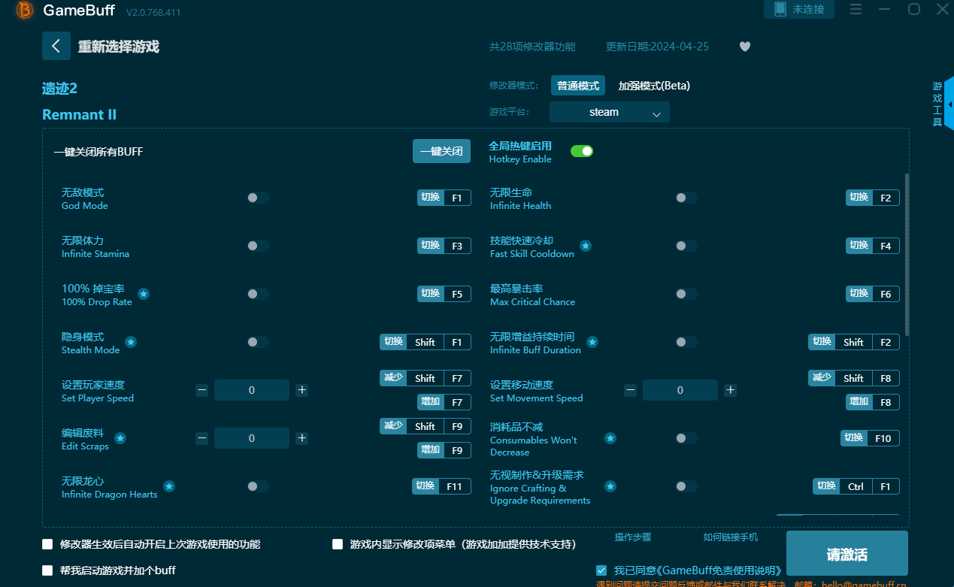
Task: Turn on Infinite Dragon Hearts toggle
Action: click(258, 486)
